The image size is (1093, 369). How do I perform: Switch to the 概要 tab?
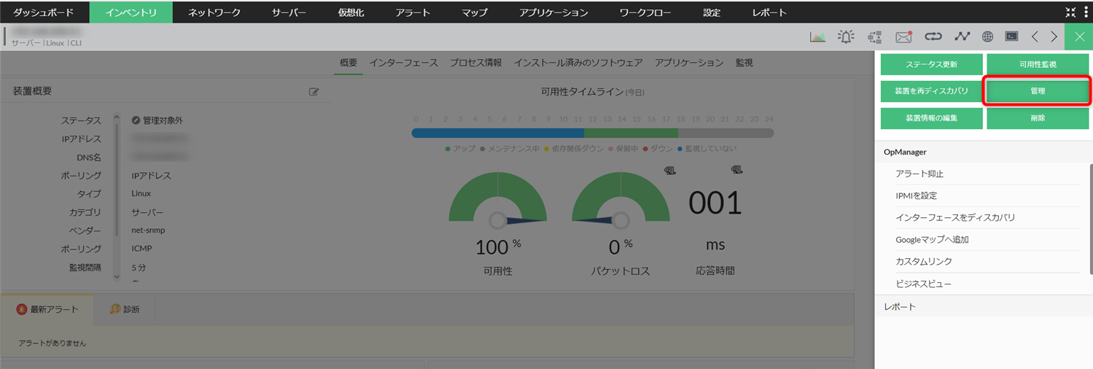tap(349, 63)
